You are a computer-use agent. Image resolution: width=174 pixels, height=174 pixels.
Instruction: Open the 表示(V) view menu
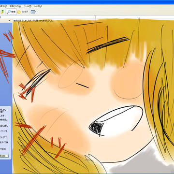click(3, 6)
